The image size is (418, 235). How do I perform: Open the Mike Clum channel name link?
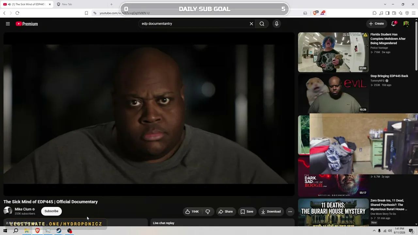coord(23,209)
